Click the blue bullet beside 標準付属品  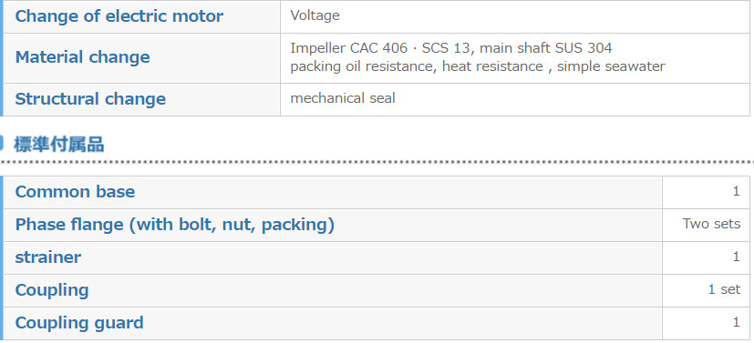coord(2,144)
